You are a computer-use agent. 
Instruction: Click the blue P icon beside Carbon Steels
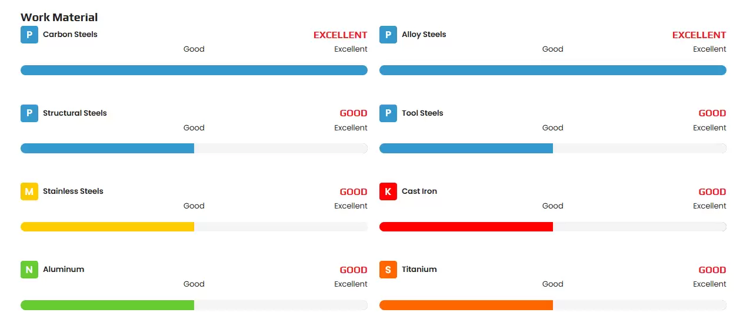click(29, 35)
